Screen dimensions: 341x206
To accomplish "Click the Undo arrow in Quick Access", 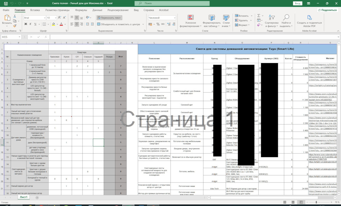I will [x=12, y=4].
